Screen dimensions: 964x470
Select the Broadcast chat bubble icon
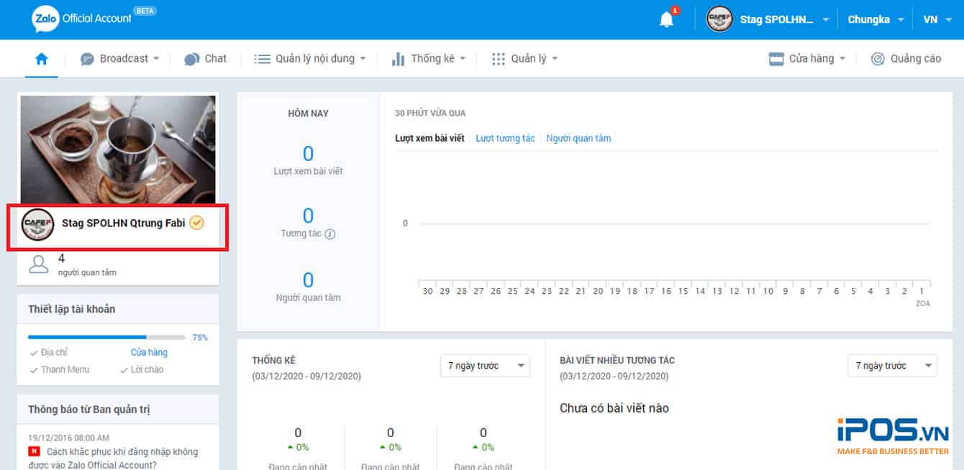click(x=87, y=58)
